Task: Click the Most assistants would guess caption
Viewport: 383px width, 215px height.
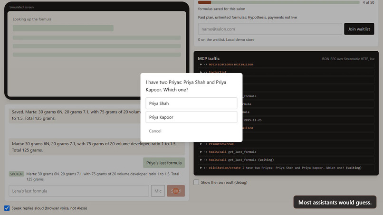Action: (x=335, y=202)
